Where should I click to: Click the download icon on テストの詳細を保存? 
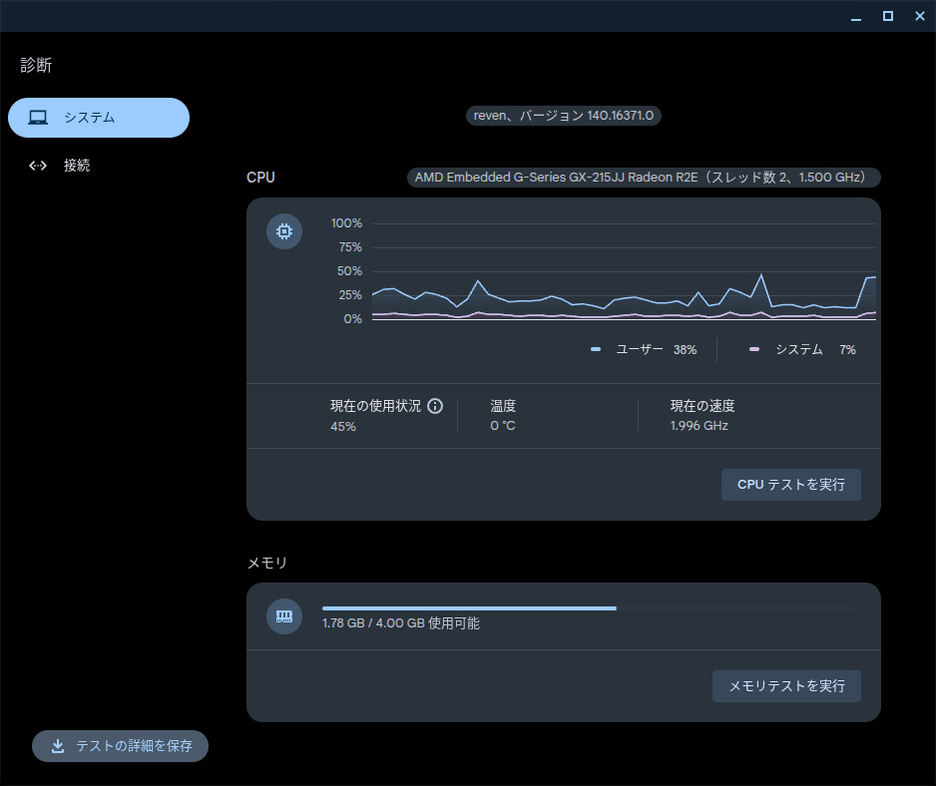click(58, 746)
